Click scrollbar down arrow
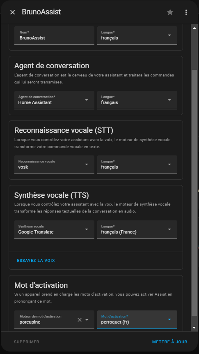The height and width of the screenshot is (354, 199). tap(194, 328)
